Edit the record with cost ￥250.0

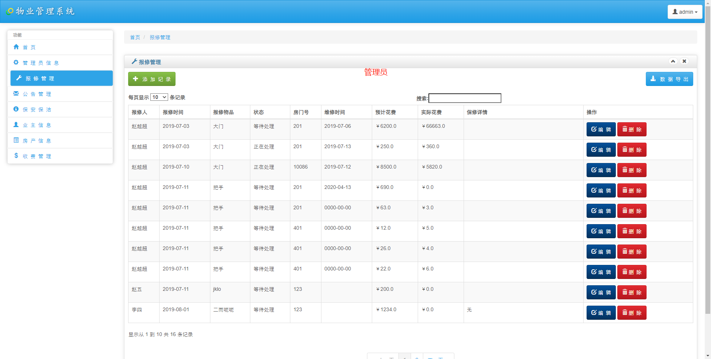(x=601, y=150)
